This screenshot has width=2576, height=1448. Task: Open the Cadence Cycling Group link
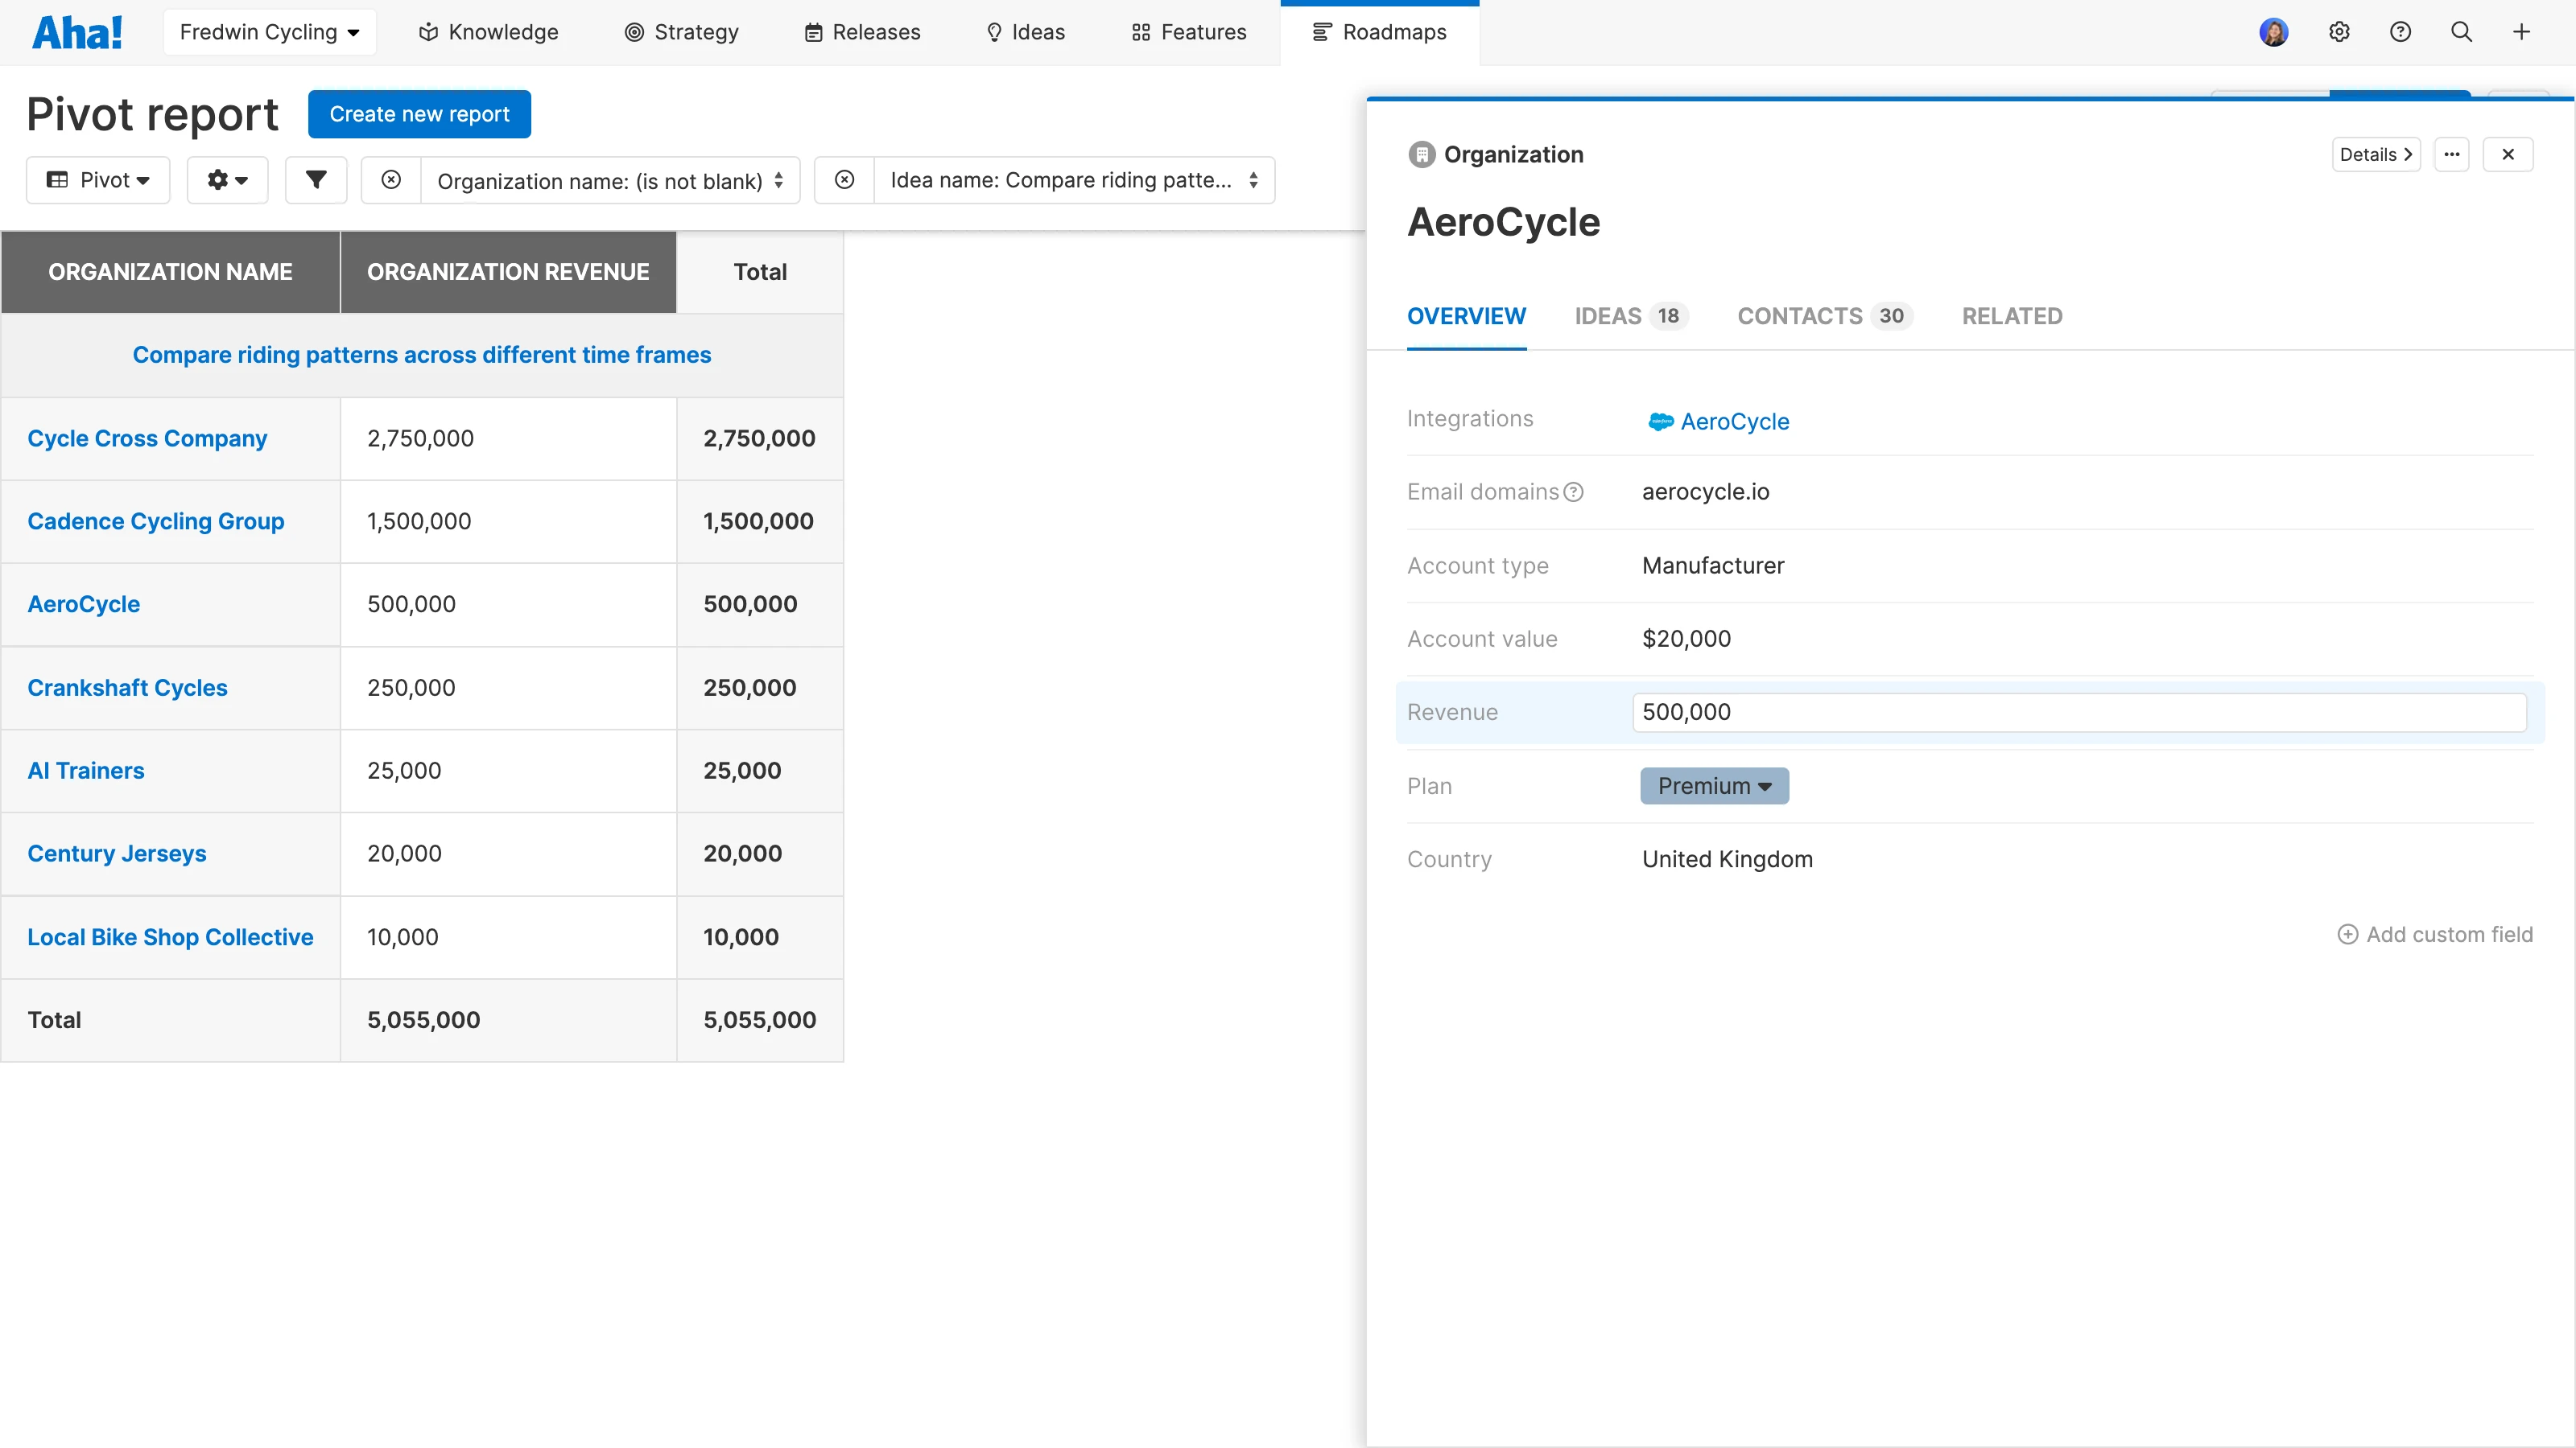[x=156, y=521]
